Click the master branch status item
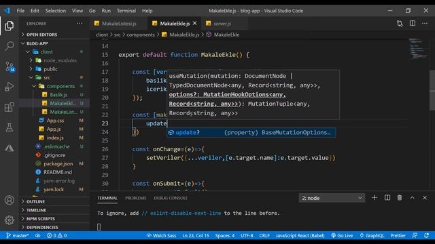The image size is (435, 244). point(18,235)
